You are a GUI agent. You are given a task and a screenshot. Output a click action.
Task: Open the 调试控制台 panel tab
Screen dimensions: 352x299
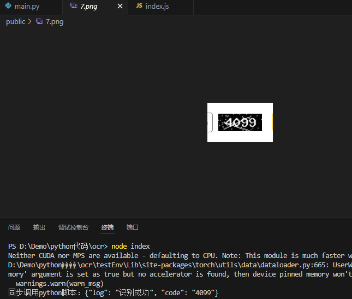(x=73, y=227)
